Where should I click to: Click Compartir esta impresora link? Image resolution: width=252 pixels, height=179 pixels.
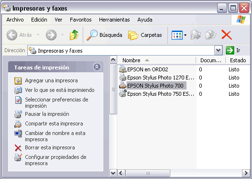54,123
